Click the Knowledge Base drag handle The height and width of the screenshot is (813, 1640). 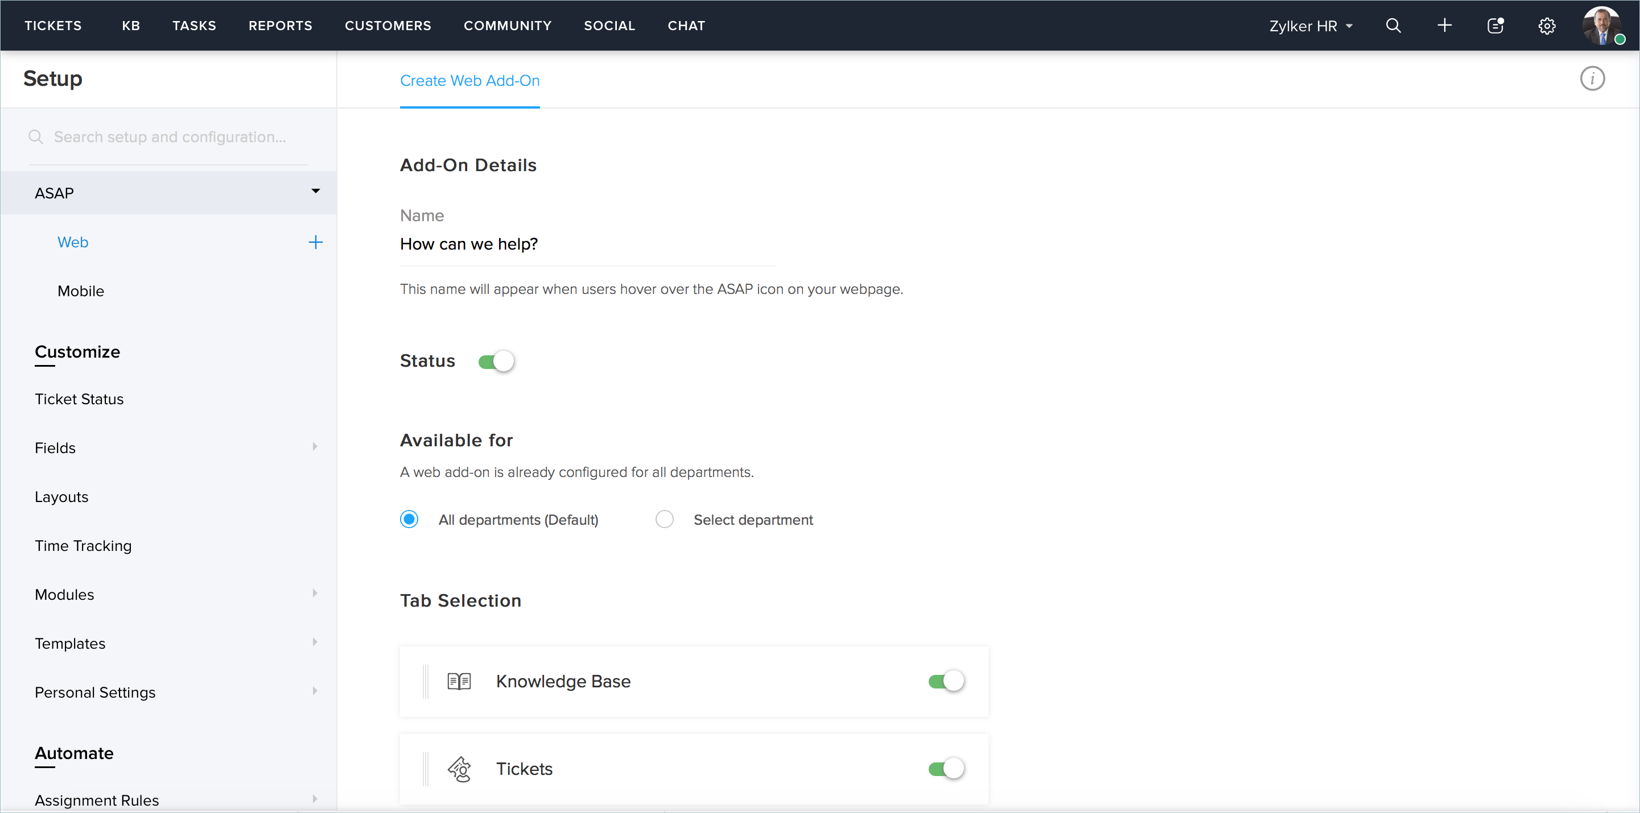click(x=425, y=682)
